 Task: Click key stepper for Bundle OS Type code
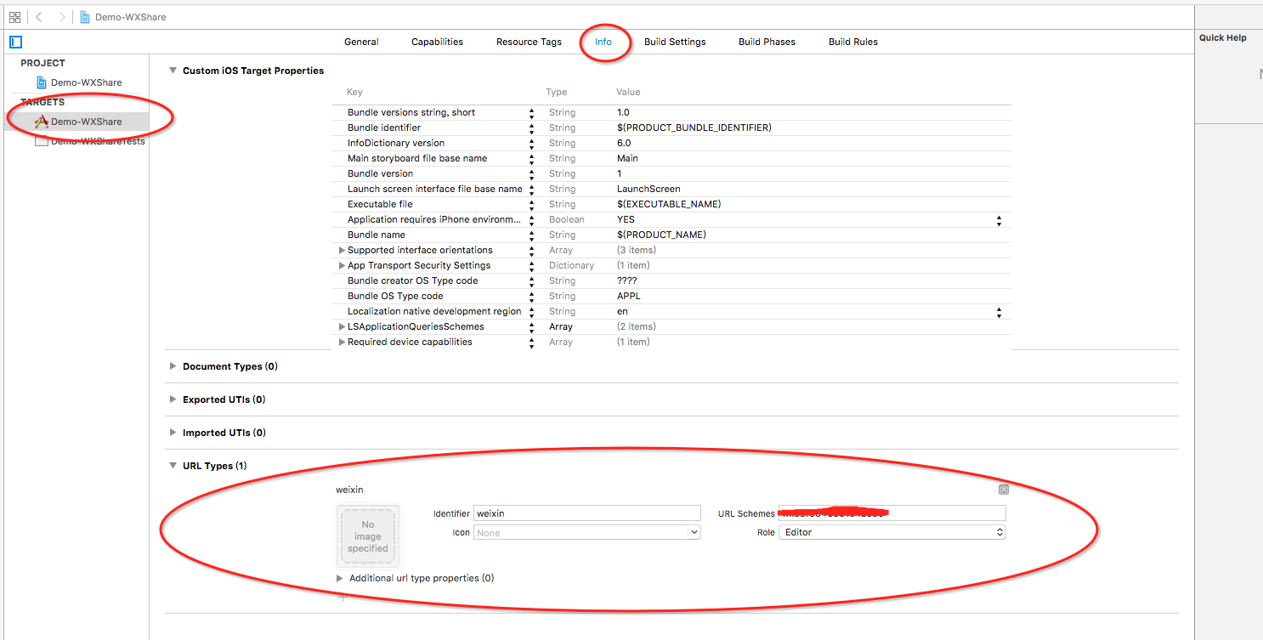pos(532,296)
